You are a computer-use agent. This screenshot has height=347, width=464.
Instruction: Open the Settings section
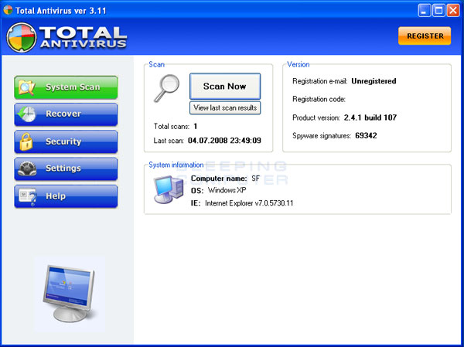click(x=66, y=169)
